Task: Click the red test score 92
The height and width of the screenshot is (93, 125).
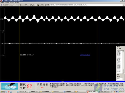Action: (29, 86)
